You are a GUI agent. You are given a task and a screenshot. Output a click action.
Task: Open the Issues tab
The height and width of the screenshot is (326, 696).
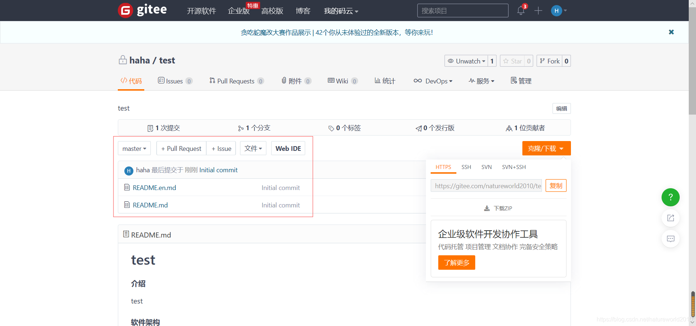[175, 81]
